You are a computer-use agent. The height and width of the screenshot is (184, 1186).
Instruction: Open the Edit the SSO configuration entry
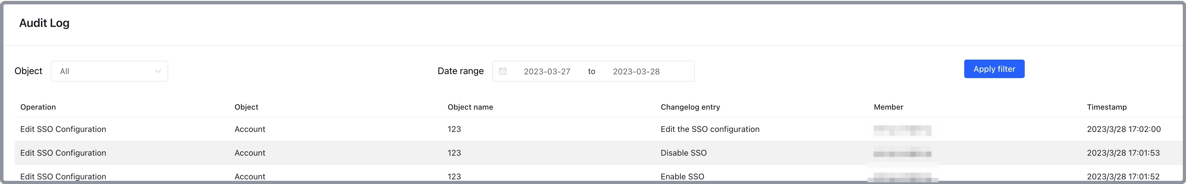coord(709,129)
